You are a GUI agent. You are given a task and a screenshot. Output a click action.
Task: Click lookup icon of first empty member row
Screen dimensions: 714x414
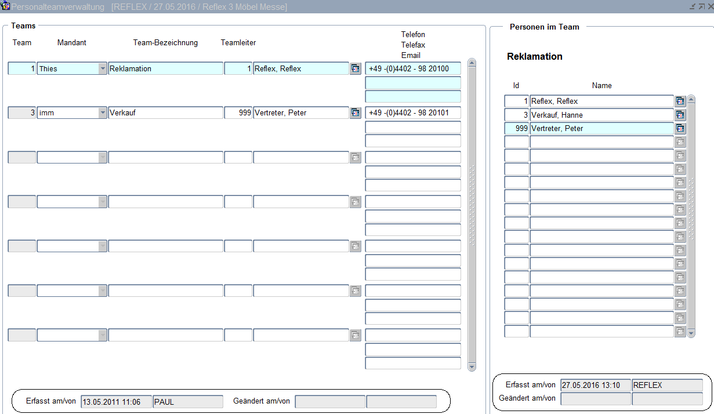pos(680,142)
